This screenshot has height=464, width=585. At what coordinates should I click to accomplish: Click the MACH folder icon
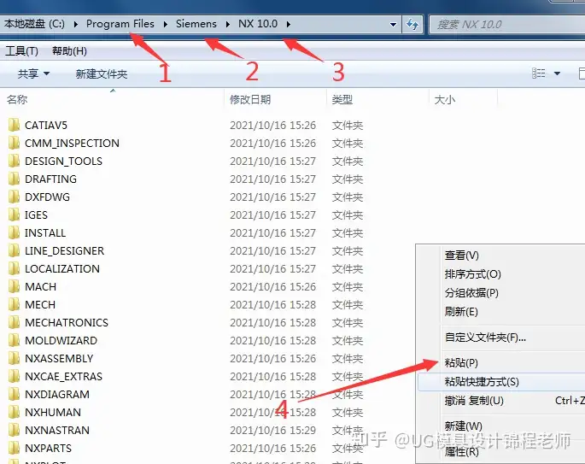14,286
